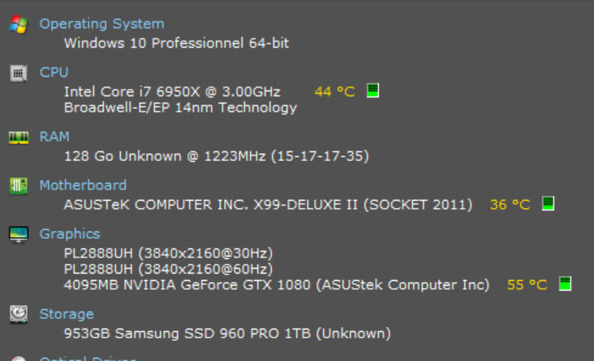This screenshot has height=361, width=594.
Task: Open the Operating System section link
Action: coord(101,24)
